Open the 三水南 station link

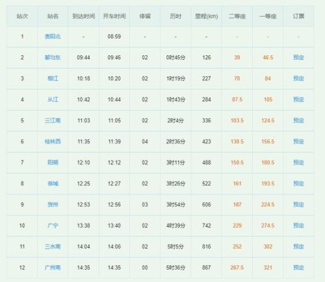click(x=53, y=246)
